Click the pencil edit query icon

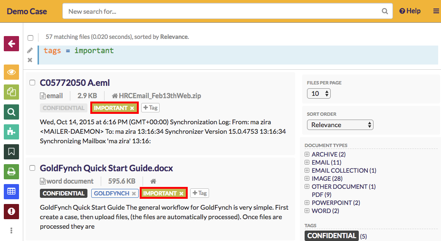click(30, 50)
